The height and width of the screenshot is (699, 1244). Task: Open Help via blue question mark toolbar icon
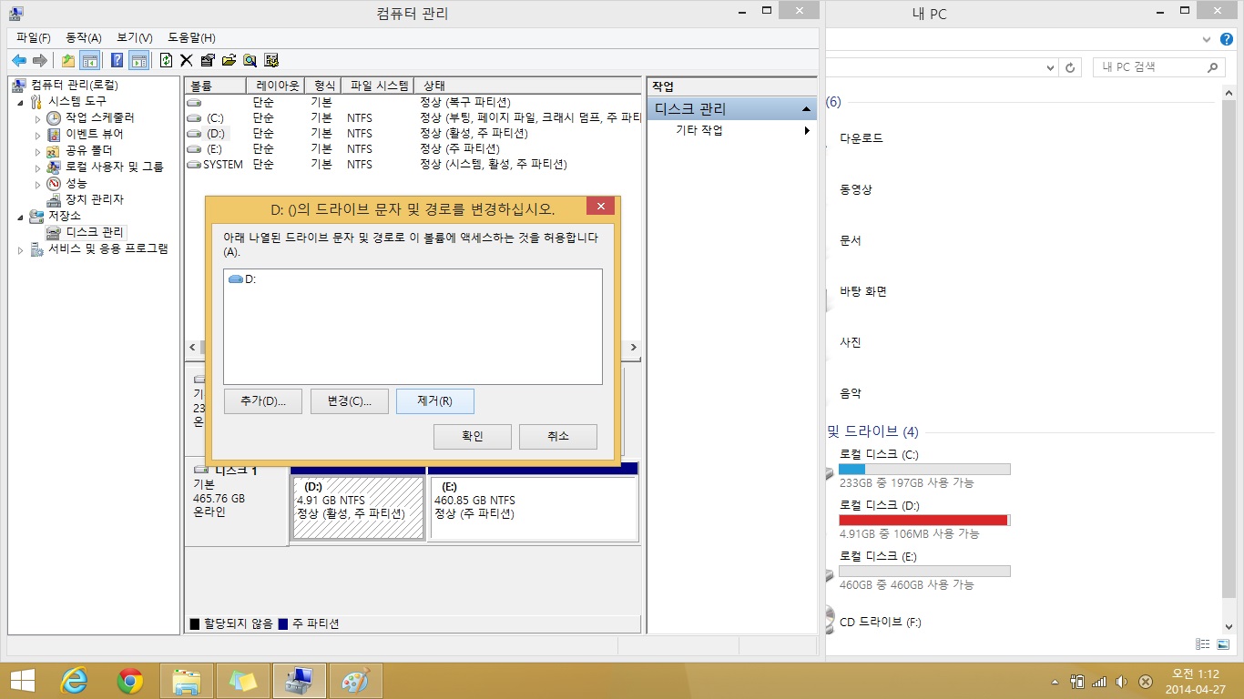pos(117,60)
